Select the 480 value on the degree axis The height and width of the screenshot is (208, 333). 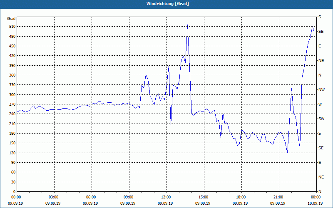[x=12, y=37]
